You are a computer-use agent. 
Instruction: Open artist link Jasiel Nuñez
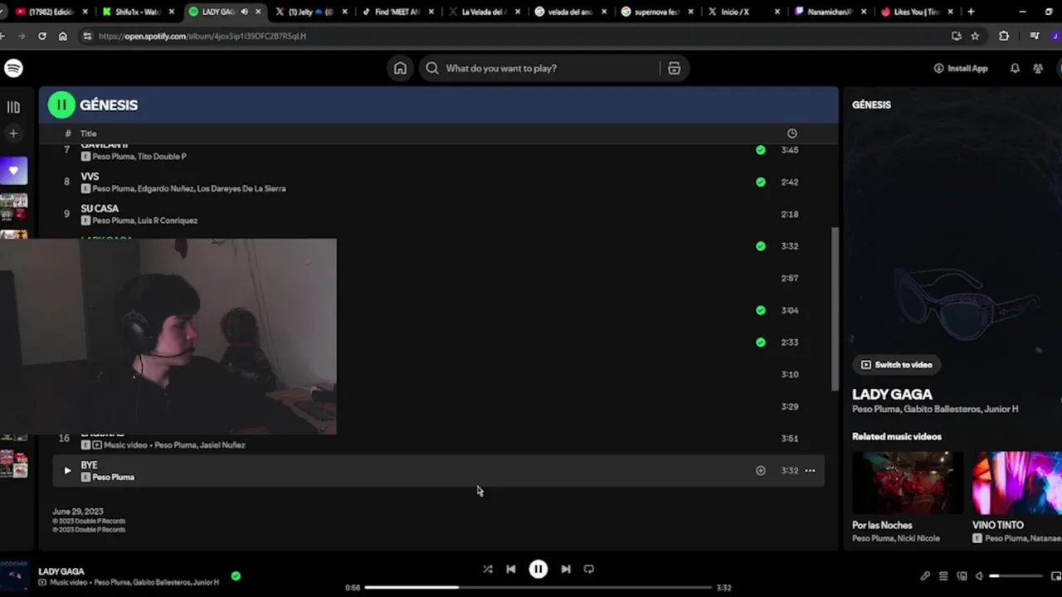click(222, 444)
